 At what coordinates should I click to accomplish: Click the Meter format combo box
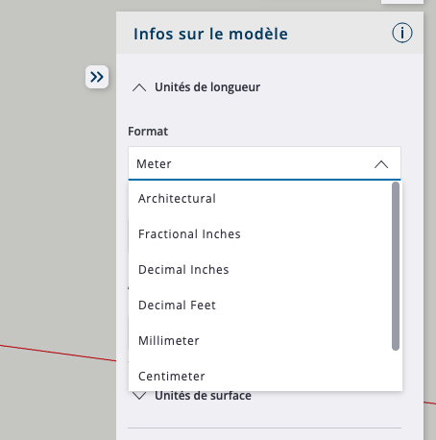pos(264,163)
